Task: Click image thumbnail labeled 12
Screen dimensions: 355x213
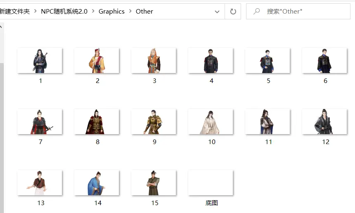Action: [x=325, y=122]
